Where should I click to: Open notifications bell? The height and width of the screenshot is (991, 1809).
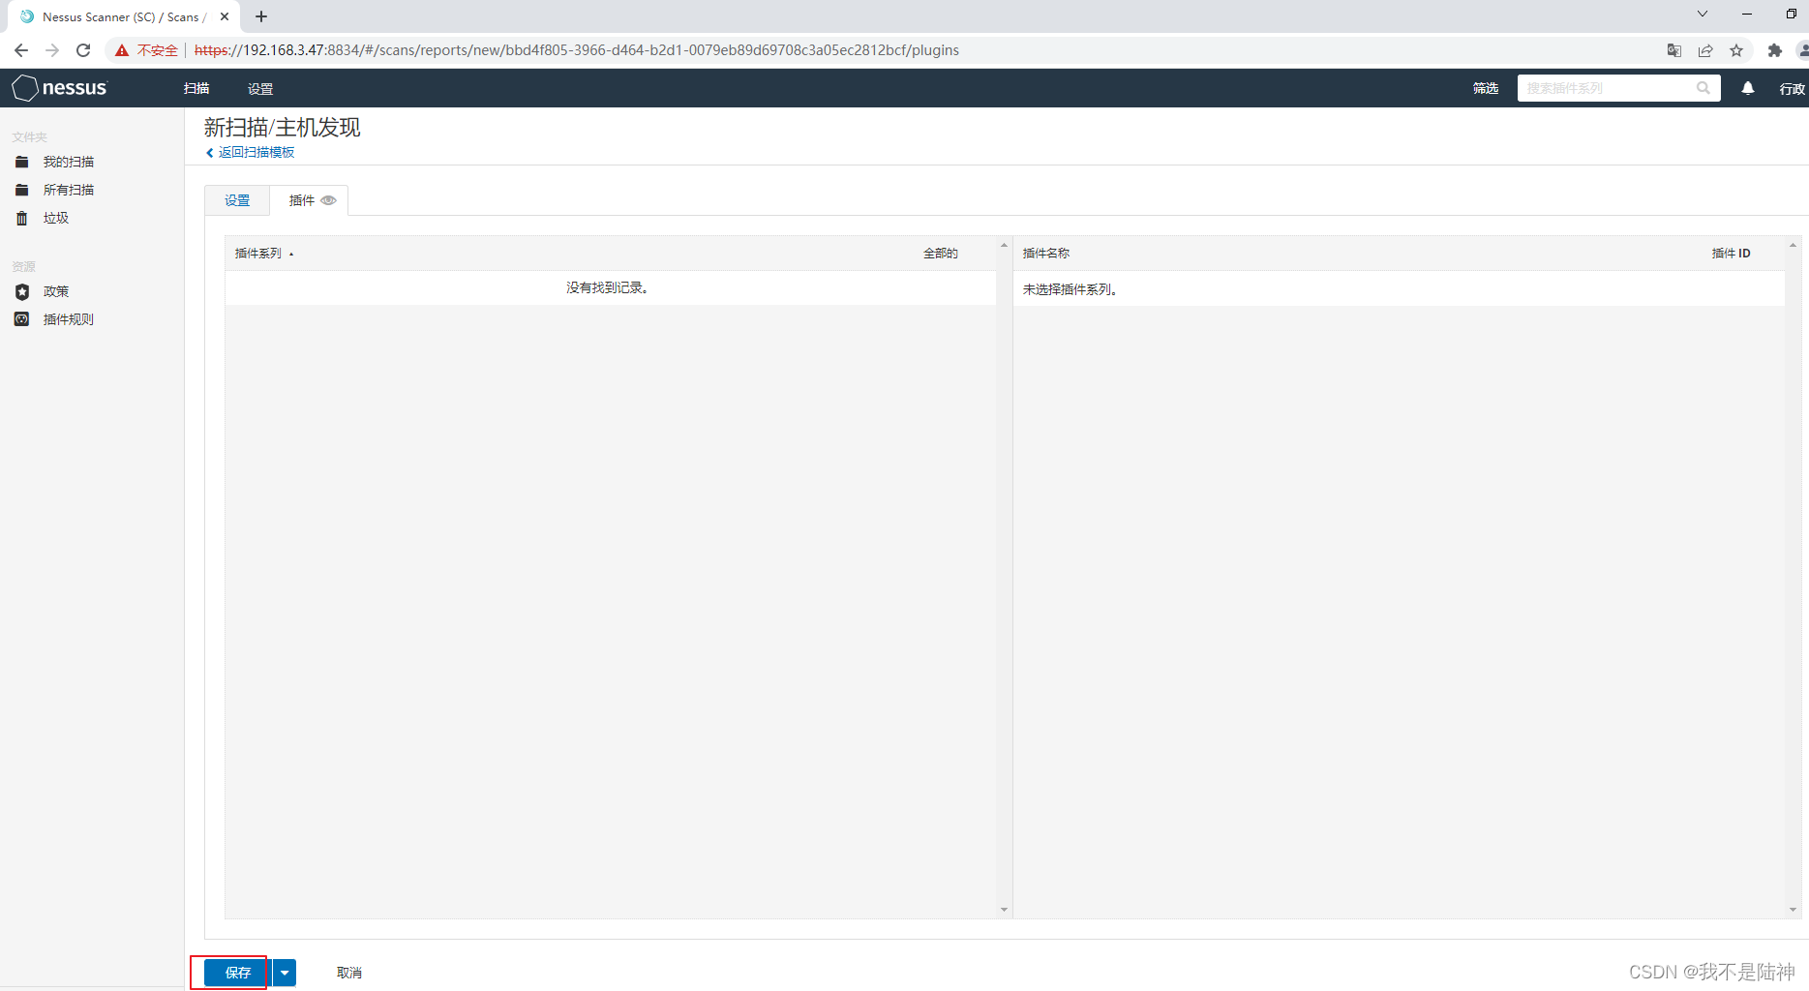1748,88
